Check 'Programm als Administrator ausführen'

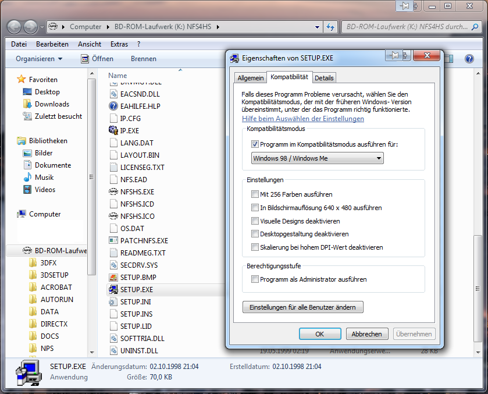[255, 279]
